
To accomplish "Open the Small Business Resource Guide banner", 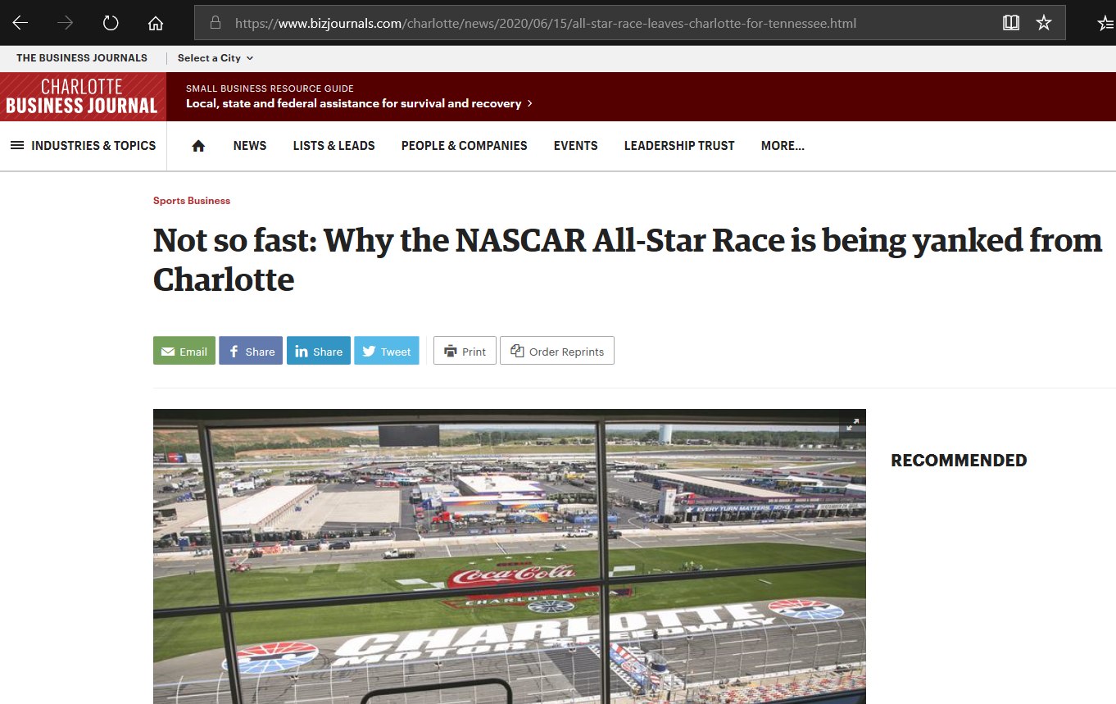I will pyautogui.click(x=359, y=97).
